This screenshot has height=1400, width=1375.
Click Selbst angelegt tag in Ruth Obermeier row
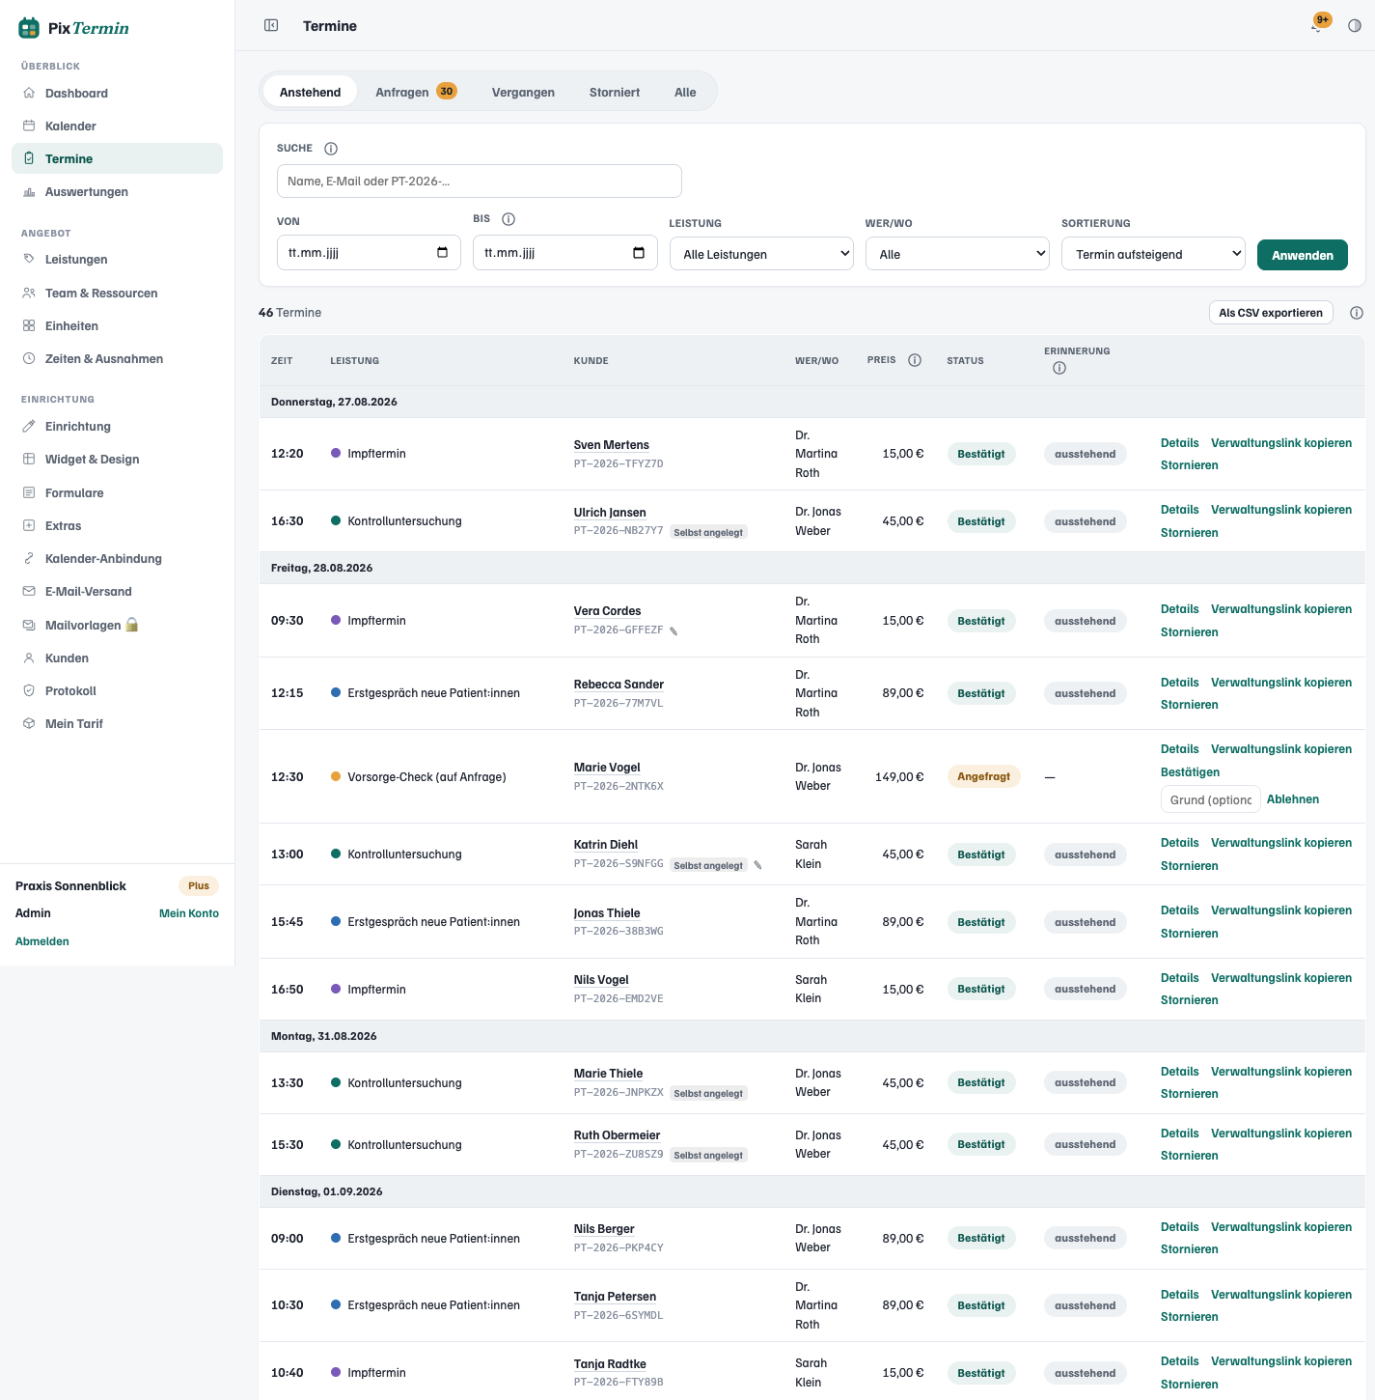708,1155
